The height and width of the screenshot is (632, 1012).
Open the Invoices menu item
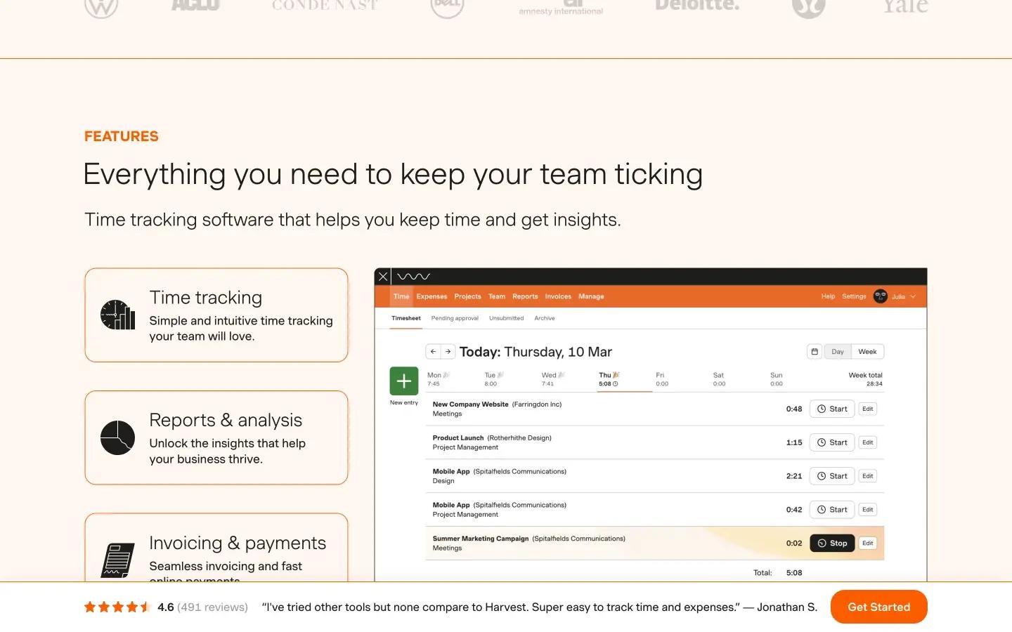coord(558,296)
